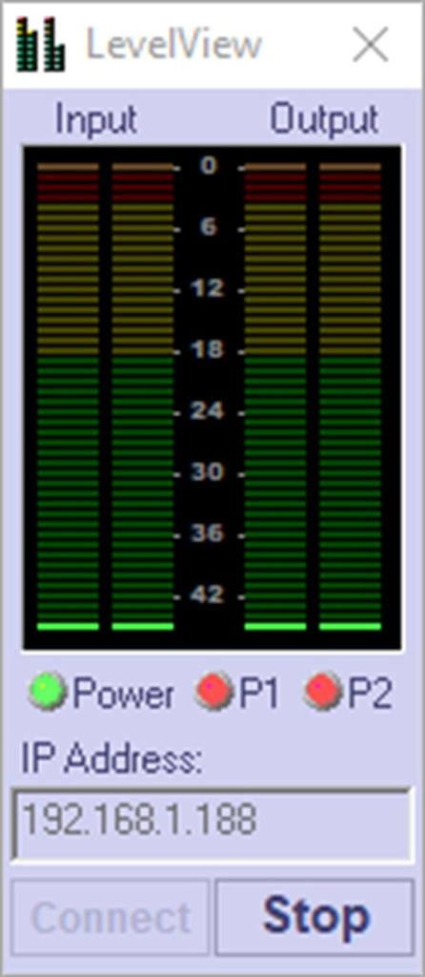This screenshot has width=425, height=977.
Task: Click the IP Address label text
Action: click(112, 759)
